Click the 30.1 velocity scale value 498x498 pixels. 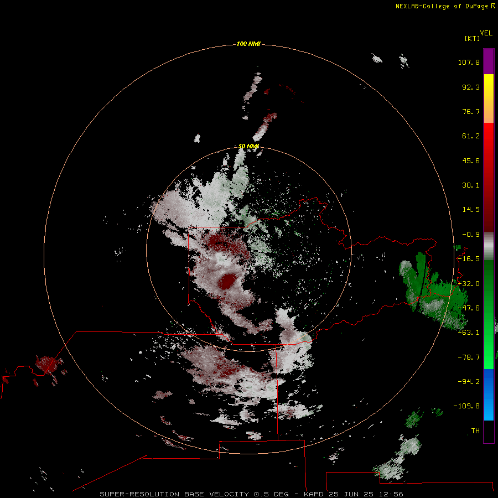click(471, 185)
